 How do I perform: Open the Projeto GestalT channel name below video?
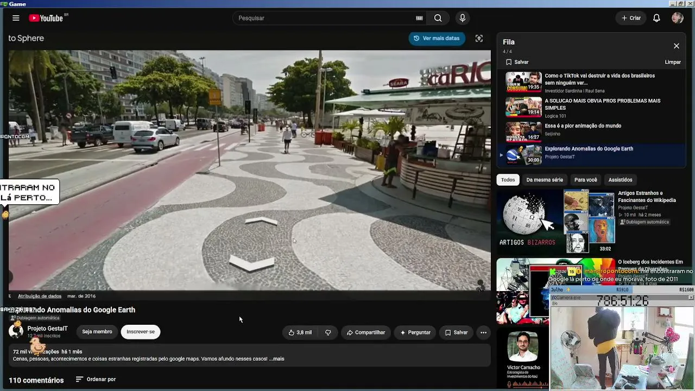pyautogui.click(x=47, y=329)
